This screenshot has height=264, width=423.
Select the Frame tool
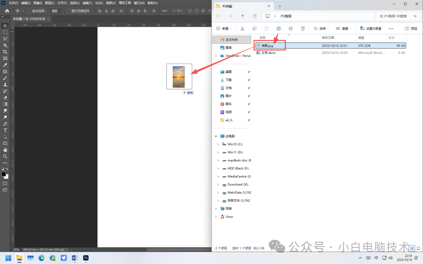5,58
